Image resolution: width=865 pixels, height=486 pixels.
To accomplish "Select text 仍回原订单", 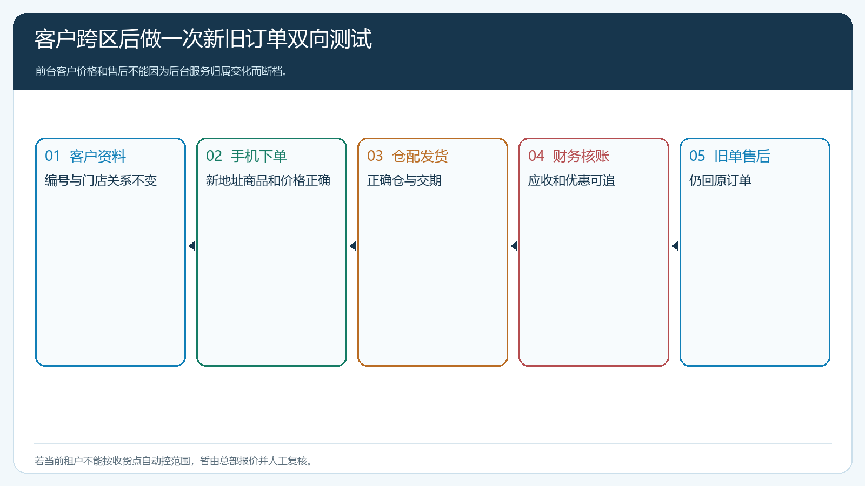I will pyautogui.click(x=720, y=180).
